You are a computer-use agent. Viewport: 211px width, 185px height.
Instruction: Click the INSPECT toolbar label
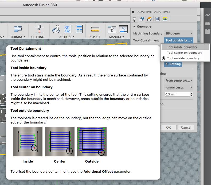click(94, 37)
